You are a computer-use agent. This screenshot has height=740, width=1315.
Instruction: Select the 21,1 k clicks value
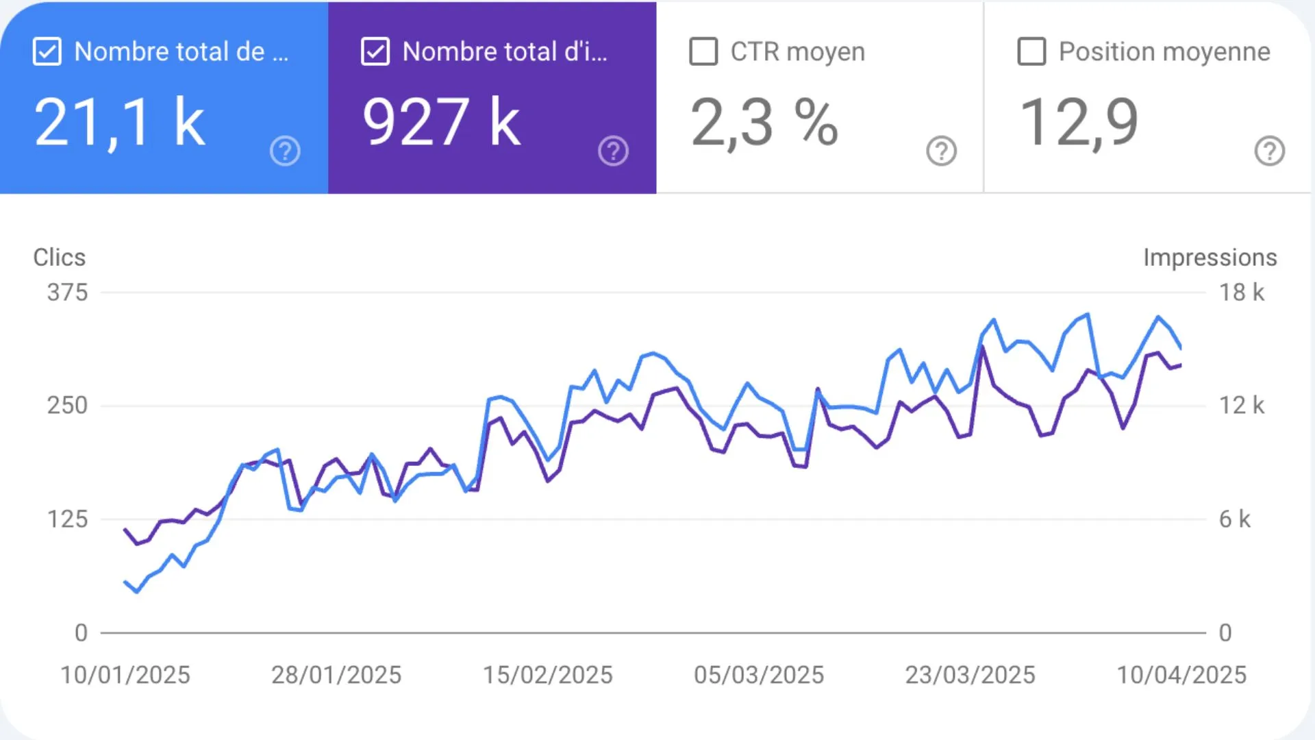tap(119, 123)
